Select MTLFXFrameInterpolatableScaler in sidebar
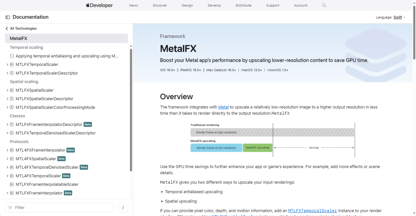The width and height of the screenshot is (416, 216). (x=47, y=184)
